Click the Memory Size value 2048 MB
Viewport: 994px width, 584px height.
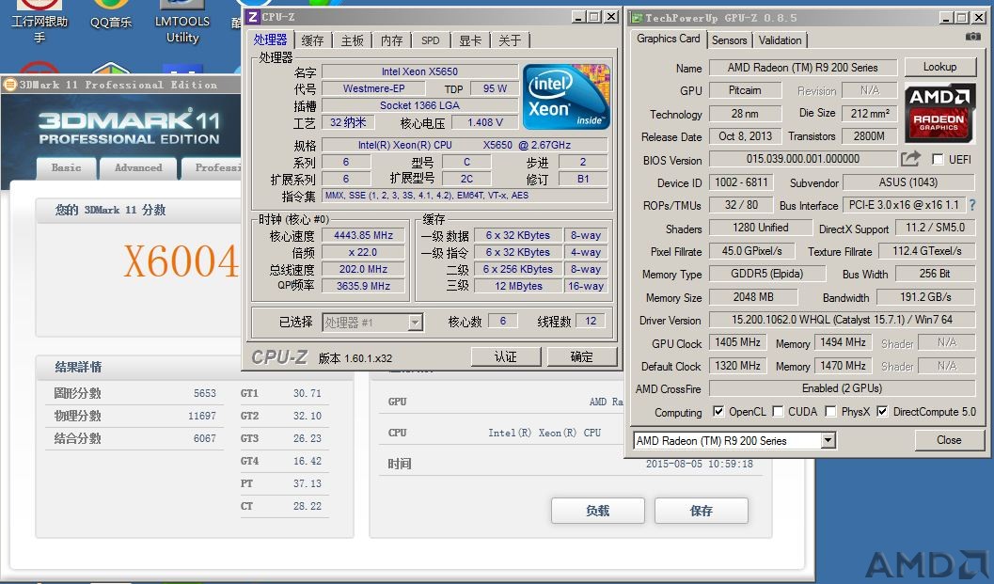pyautogui.click(x=753, y=297)
